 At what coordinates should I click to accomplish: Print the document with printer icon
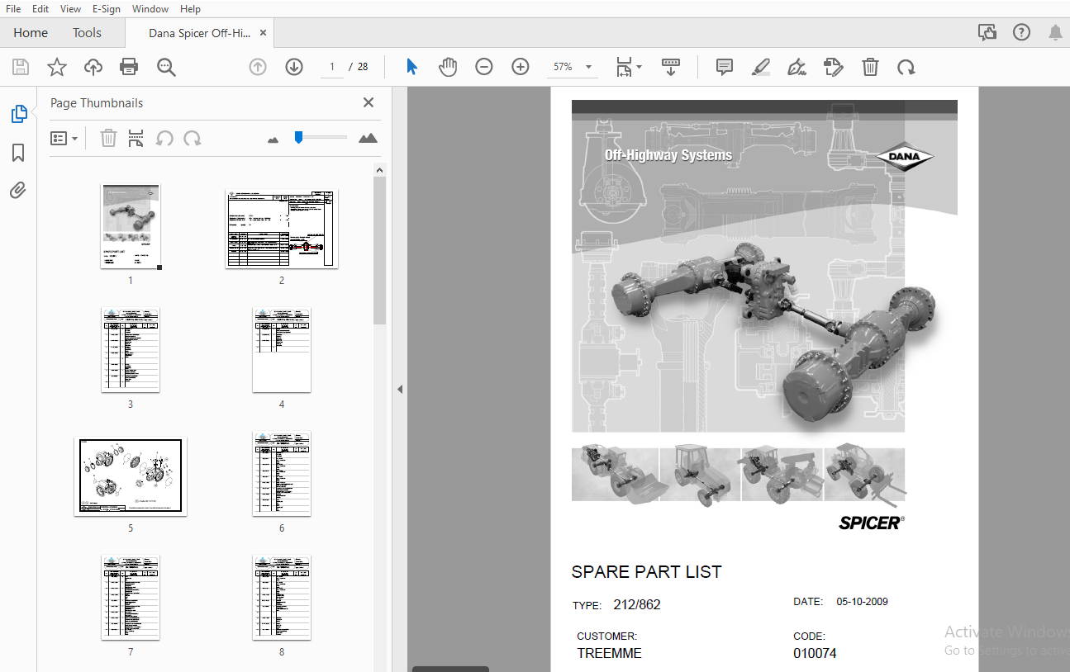coord(129,67)
